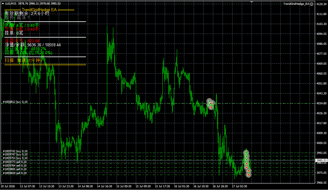This screenshot has height=190, width=328.
Task: Select order line #1859820 sell 0.10
Action: coord(15,173)
